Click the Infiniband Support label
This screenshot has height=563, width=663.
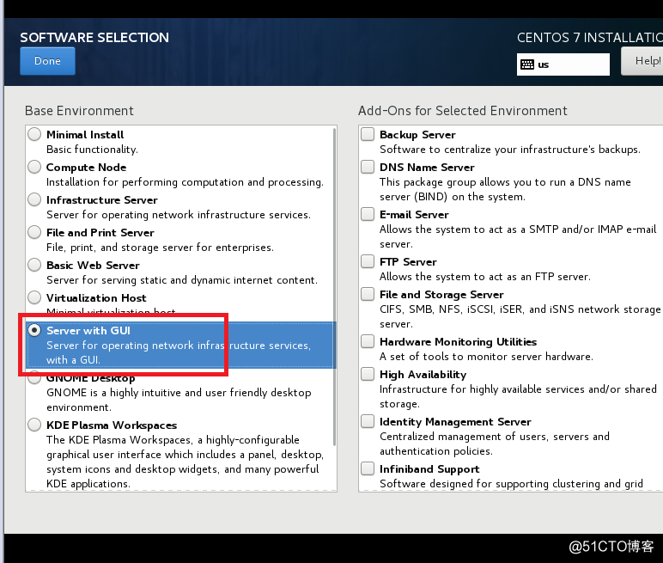429,469
